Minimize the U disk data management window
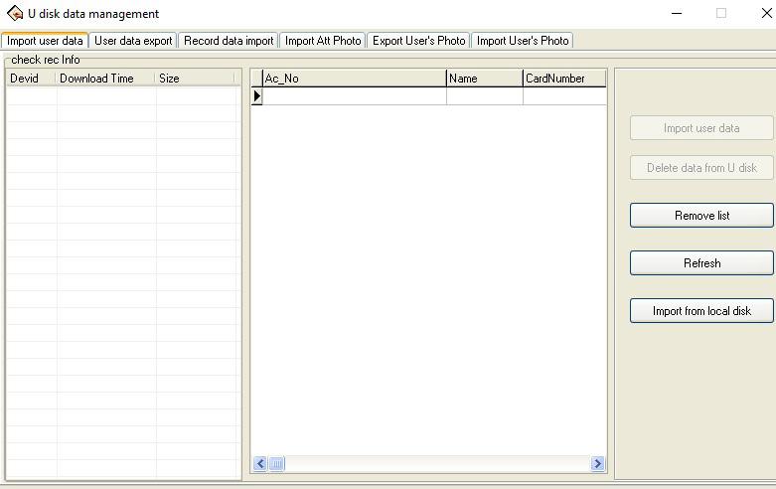Viewport: 776px width, 489px height. coord(677,13)
